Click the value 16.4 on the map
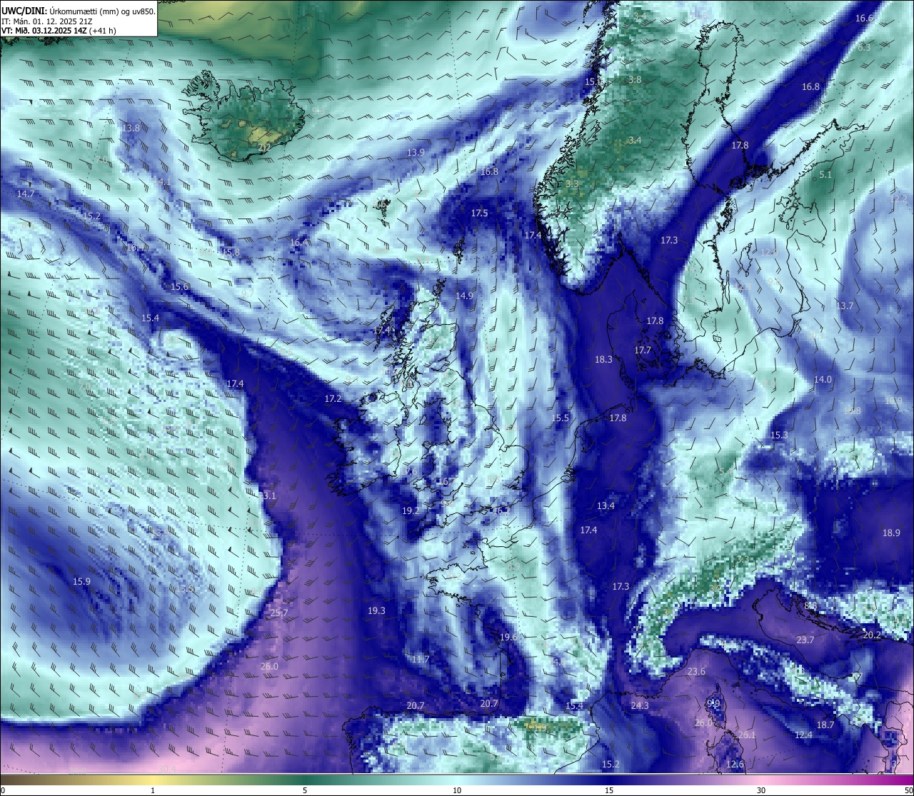Screen dimensions: 914x796 [298, 242]
